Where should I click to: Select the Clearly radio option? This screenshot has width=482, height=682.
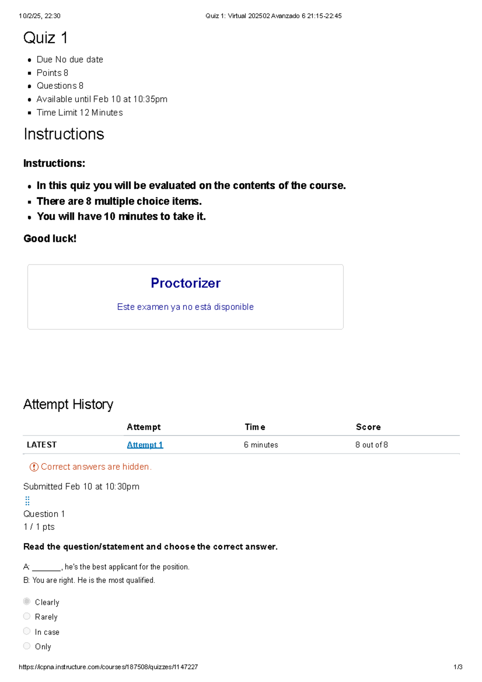(27, 601)
